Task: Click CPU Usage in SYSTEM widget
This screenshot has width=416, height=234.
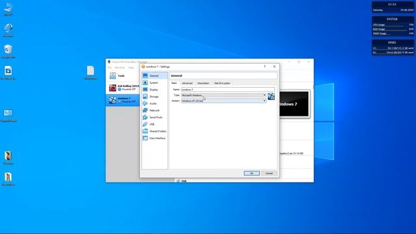Action: tap(393, 25)
